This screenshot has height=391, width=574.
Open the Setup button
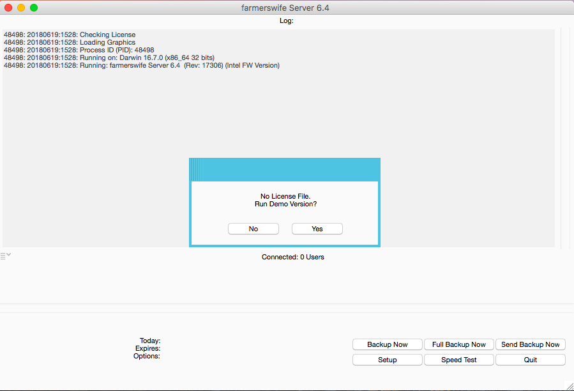[x=388, y=360]
